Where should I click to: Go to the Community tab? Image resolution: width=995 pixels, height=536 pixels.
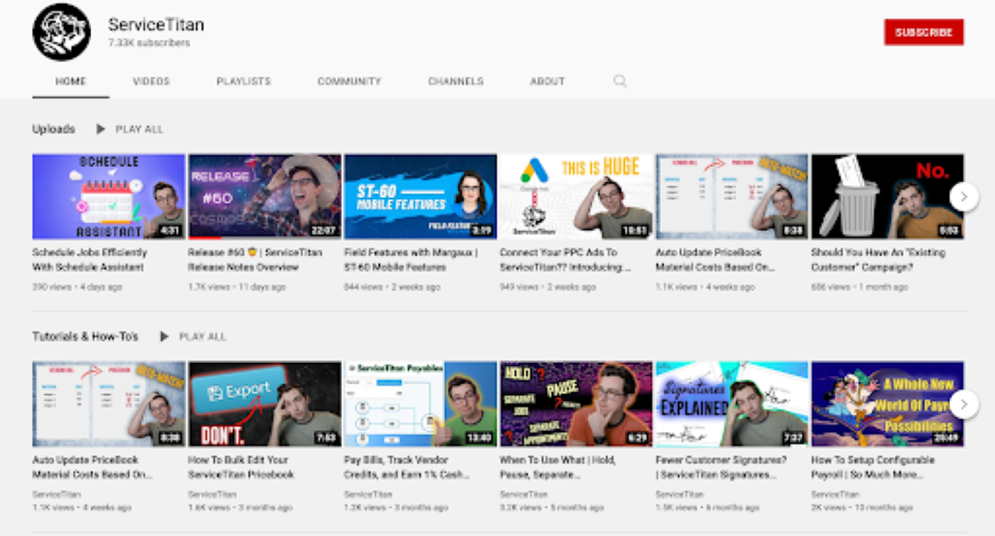point(349,81)
